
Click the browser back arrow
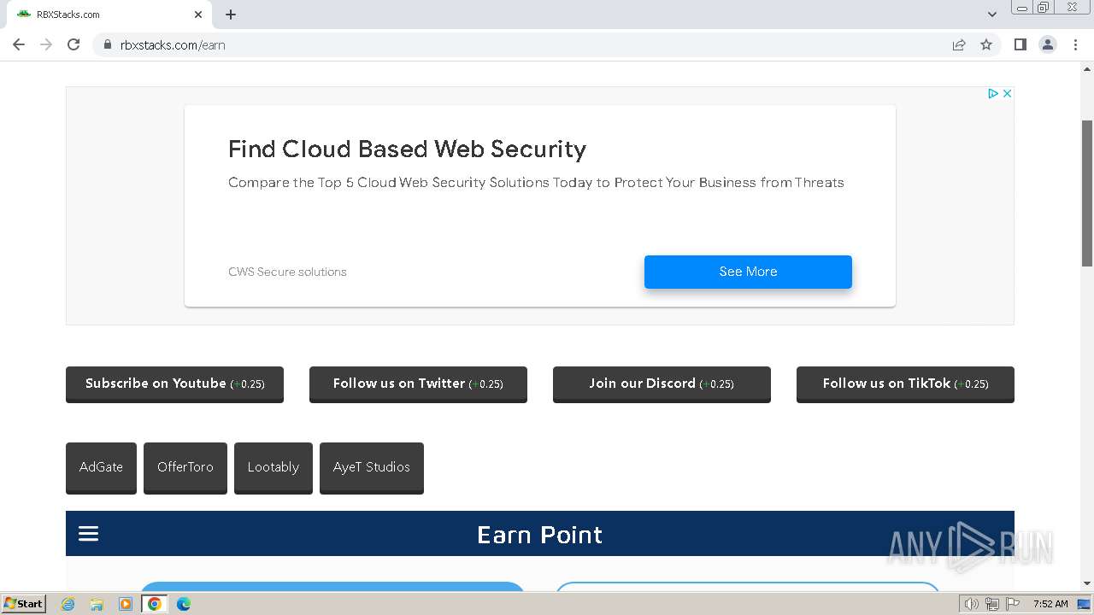pyautogui.click(x=19, y=44)
